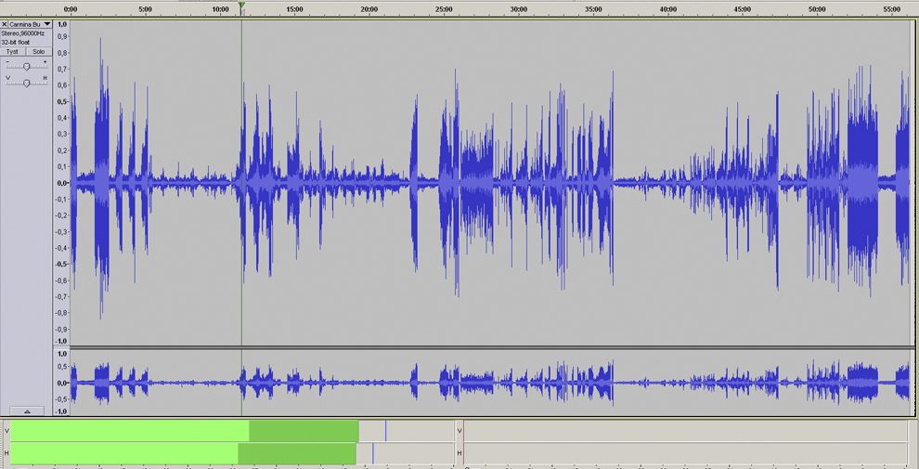Click the track pan slider knob
The width and height of the screenshot is (919, 469).
coord(26,83)
